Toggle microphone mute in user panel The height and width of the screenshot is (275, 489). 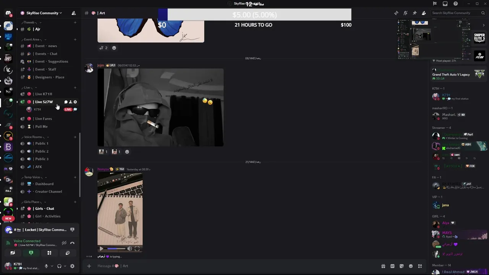click(x=46, y=266)
